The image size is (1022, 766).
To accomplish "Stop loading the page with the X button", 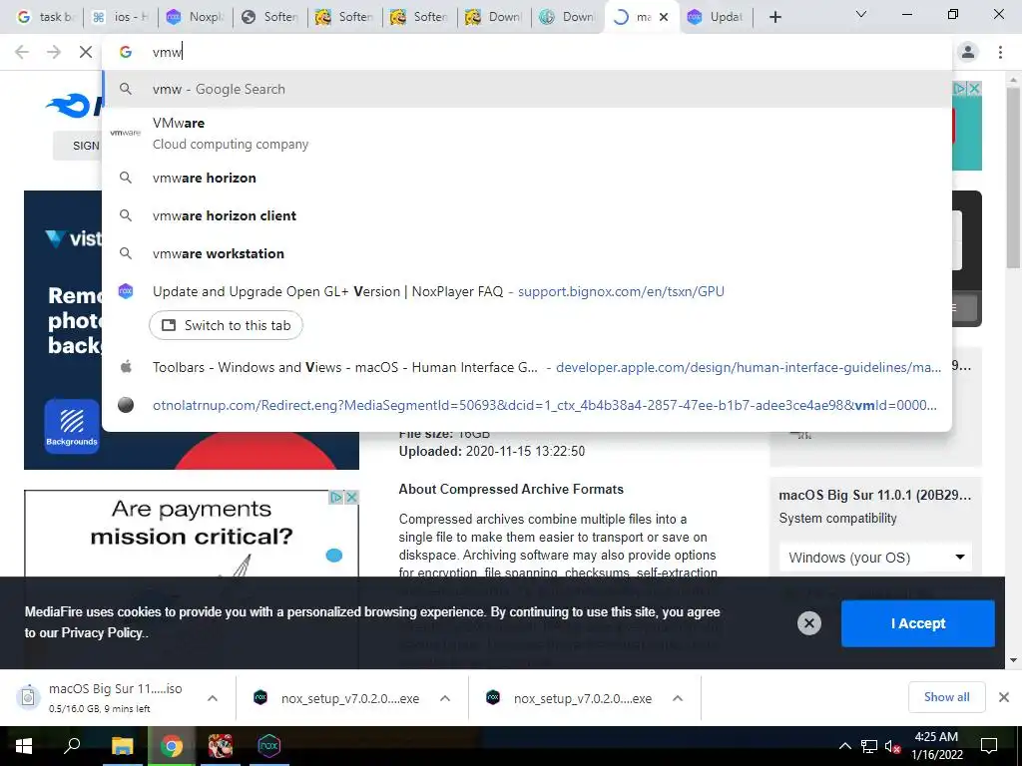I will click(x=86, y=52).
